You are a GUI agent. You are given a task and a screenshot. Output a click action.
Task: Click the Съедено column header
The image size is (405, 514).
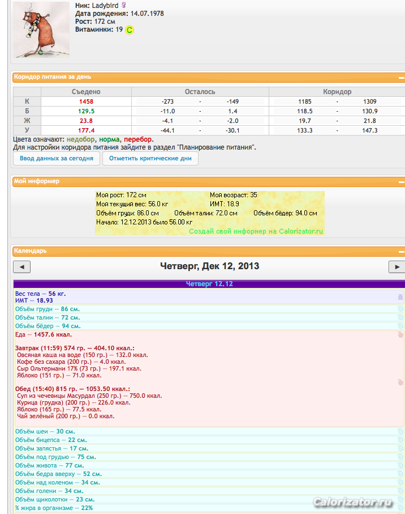86,92
